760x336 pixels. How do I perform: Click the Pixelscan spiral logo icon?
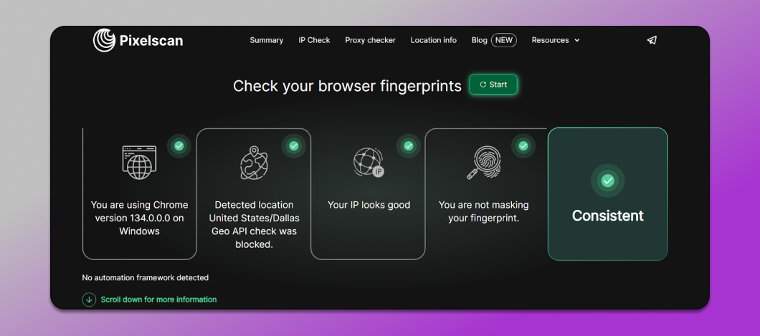tap(104, 40)
